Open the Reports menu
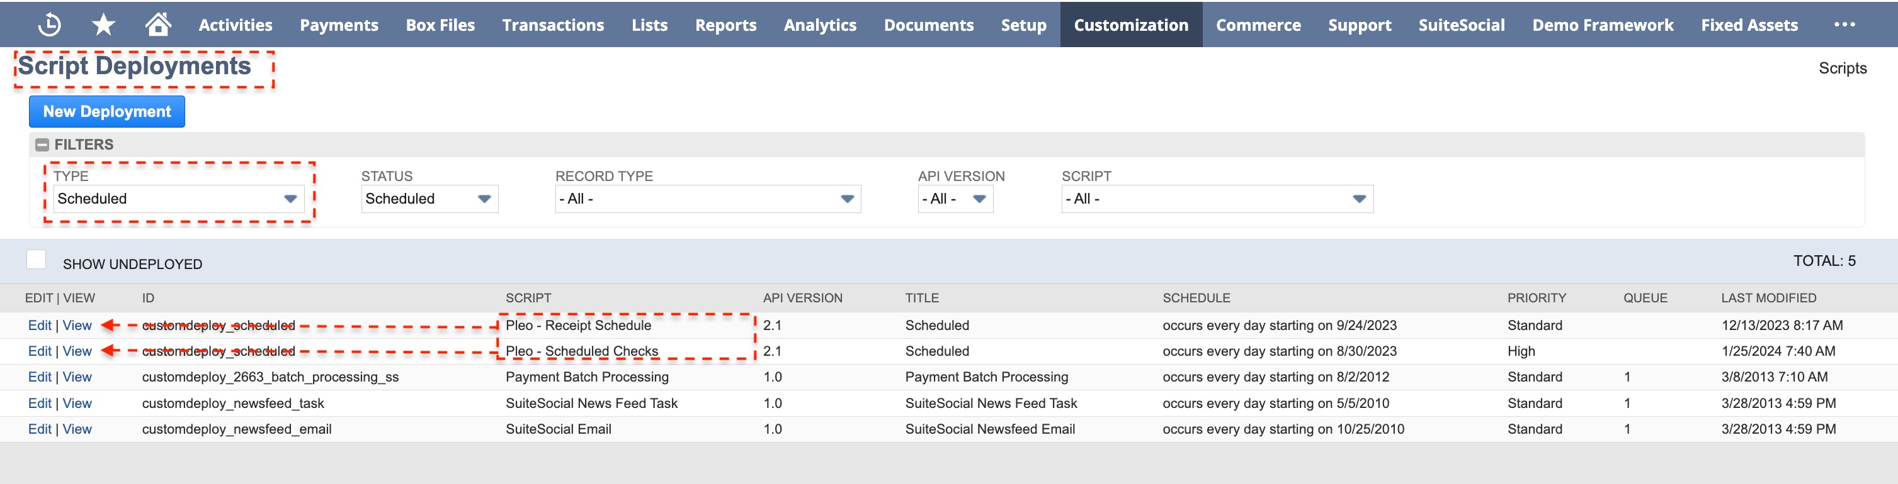The height and width of the screenshot is (484, 1898). tap(725, 25)
